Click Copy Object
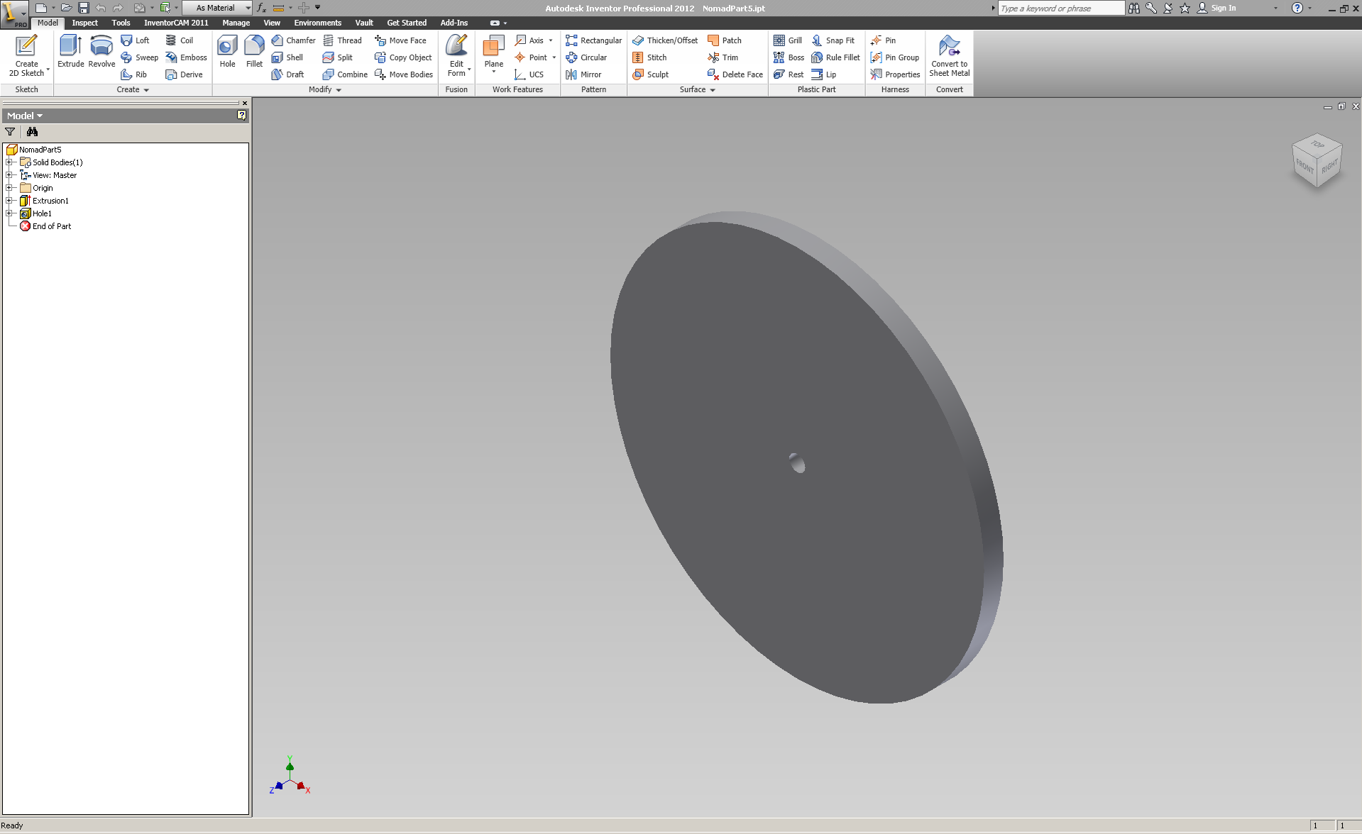The width and height of the screenshot is (1362, 834). (x=403, y=57)
